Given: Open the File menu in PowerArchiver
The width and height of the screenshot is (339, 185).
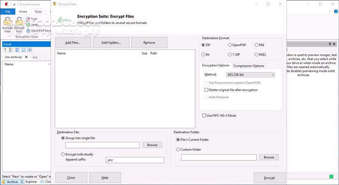Looking at the screenshot, I should click(8, 12).
